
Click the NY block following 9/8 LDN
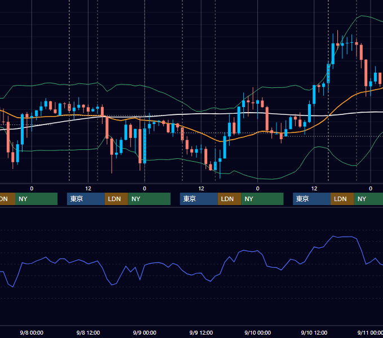[149, 199]
